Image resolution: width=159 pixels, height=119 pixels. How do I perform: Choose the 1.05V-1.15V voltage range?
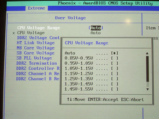(91, 68)
